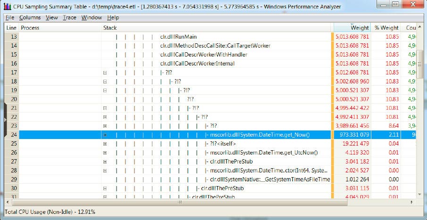Select the GetSystemTimeAsFileTime row
The height and width of the screenshot is (220, 427).
[x=209, y=179]
